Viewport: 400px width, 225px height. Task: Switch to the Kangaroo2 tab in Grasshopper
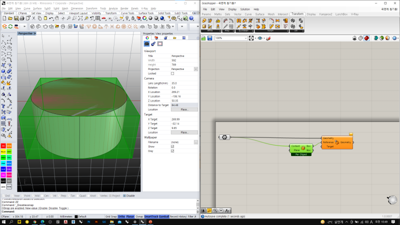pos(325,14)
